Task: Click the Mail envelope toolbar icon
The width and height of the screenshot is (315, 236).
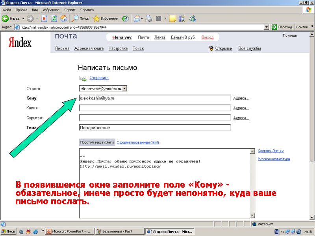Action: 137,18
